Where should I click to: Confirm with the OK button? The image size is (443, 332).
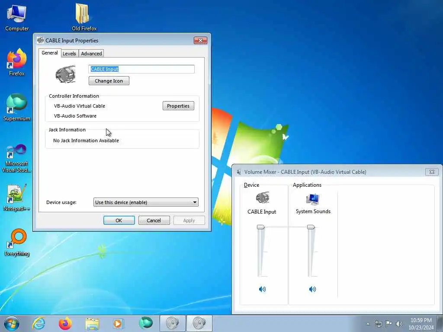click(119, 220)
